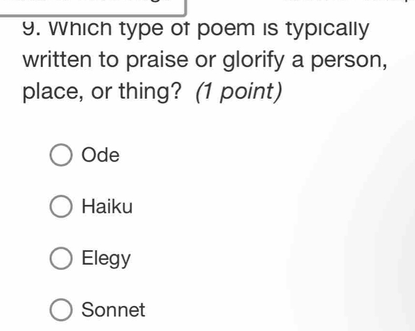Click the "Haiku" answer label text

[107, 207]
